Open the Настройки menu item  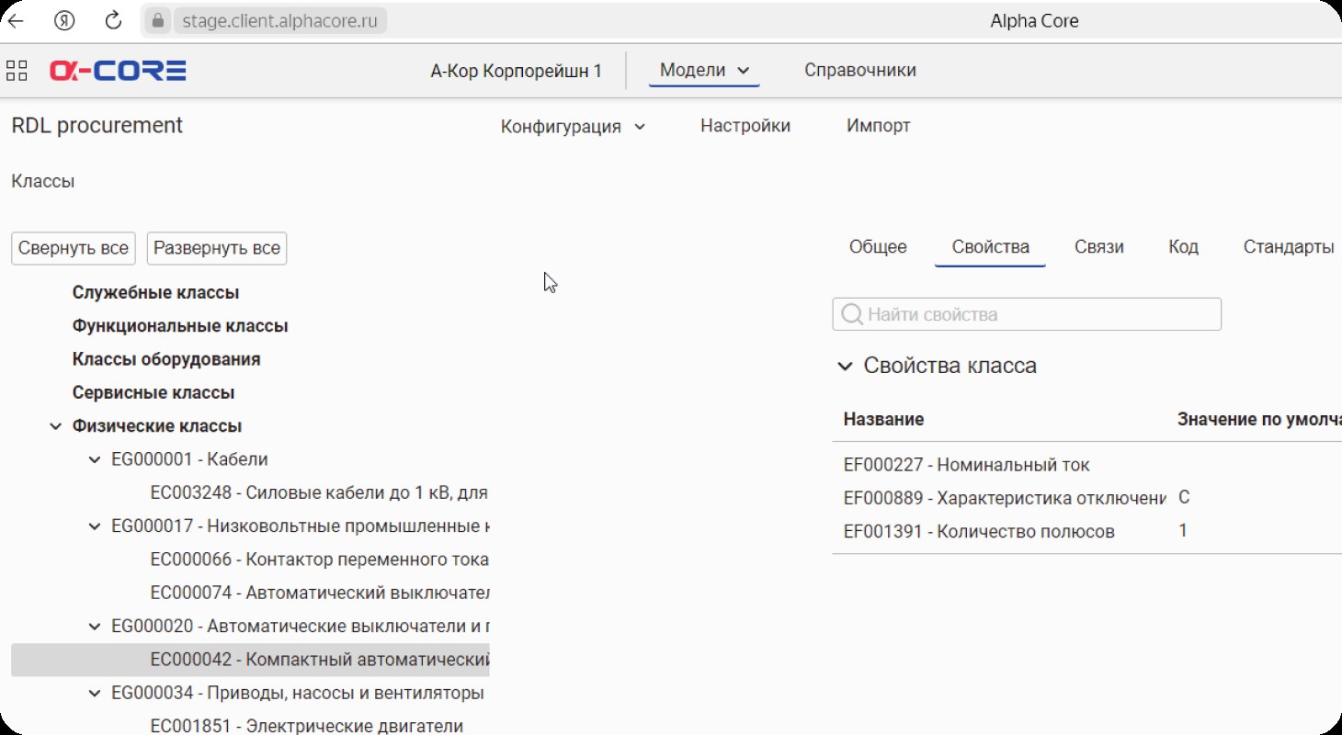coord(745,126)
